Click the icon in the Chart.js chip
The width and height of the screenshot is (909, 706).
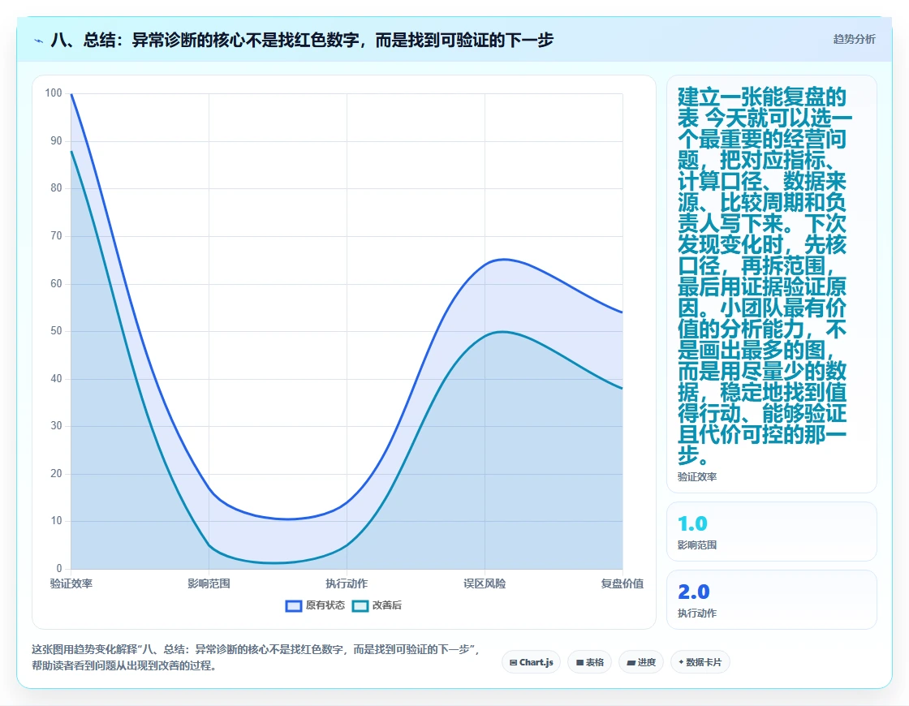point(513,662)
